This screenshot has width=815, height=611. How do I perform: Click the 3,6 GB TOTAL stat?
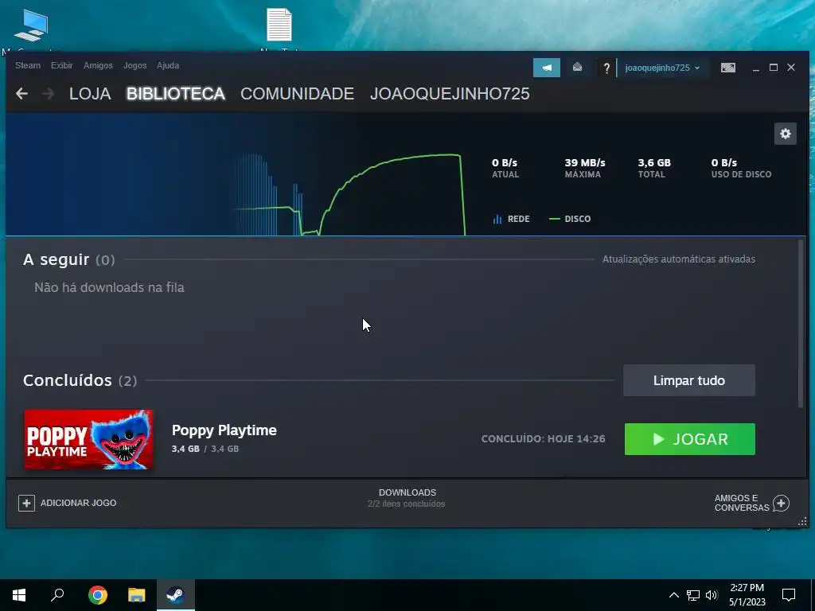(654, 168)
